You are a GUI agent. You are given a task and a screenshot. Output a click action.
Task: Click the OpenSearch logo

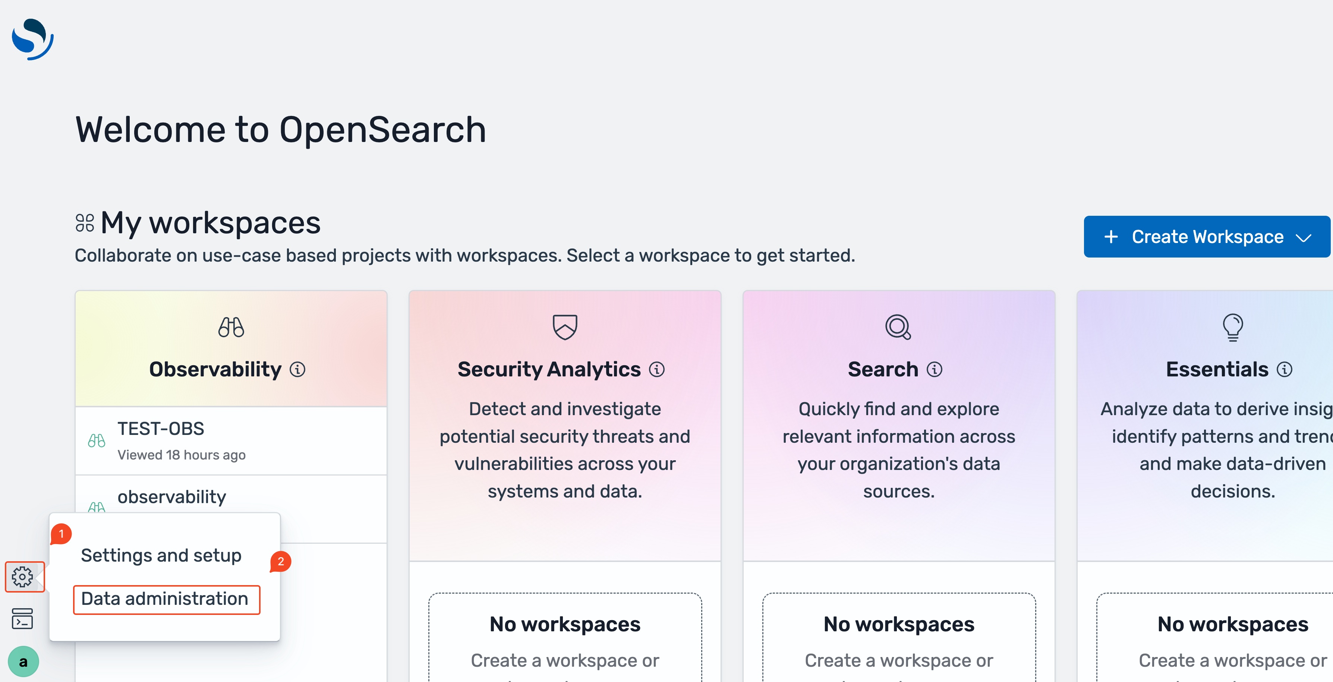32,39
